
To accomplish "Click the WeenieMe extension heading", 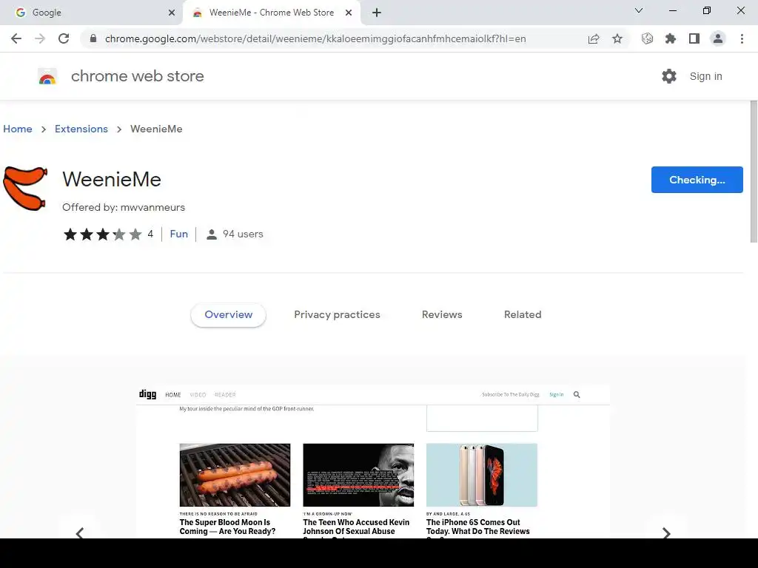I will [112, 180].
